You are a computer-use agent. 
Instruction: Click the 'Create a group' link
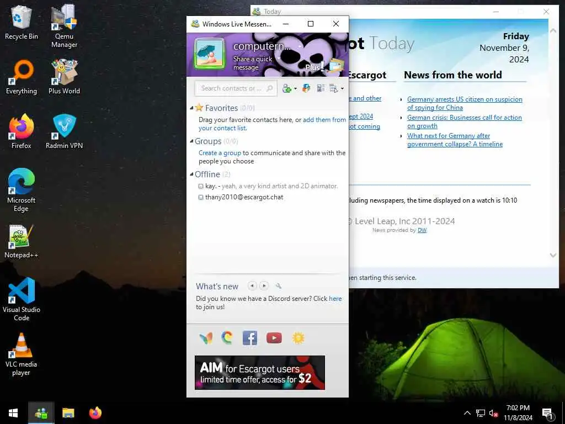220,153
